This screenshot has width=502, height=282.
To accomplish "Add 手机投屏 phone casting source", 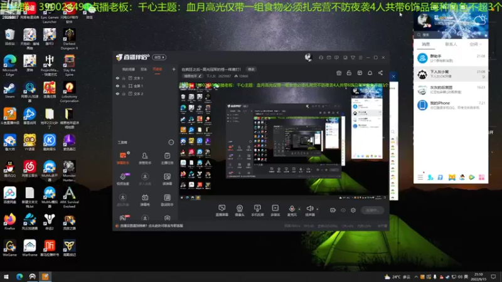I will [257, 211].
